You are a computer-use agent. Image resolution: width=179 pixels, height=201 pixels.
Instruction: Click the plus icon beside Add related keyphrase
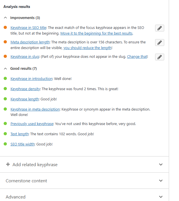pyautogui.click(x=8, y=164)
